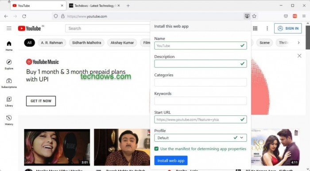310x171 pixels.
Task: Bookmark this page with the star icon
Action: [254, 16]
